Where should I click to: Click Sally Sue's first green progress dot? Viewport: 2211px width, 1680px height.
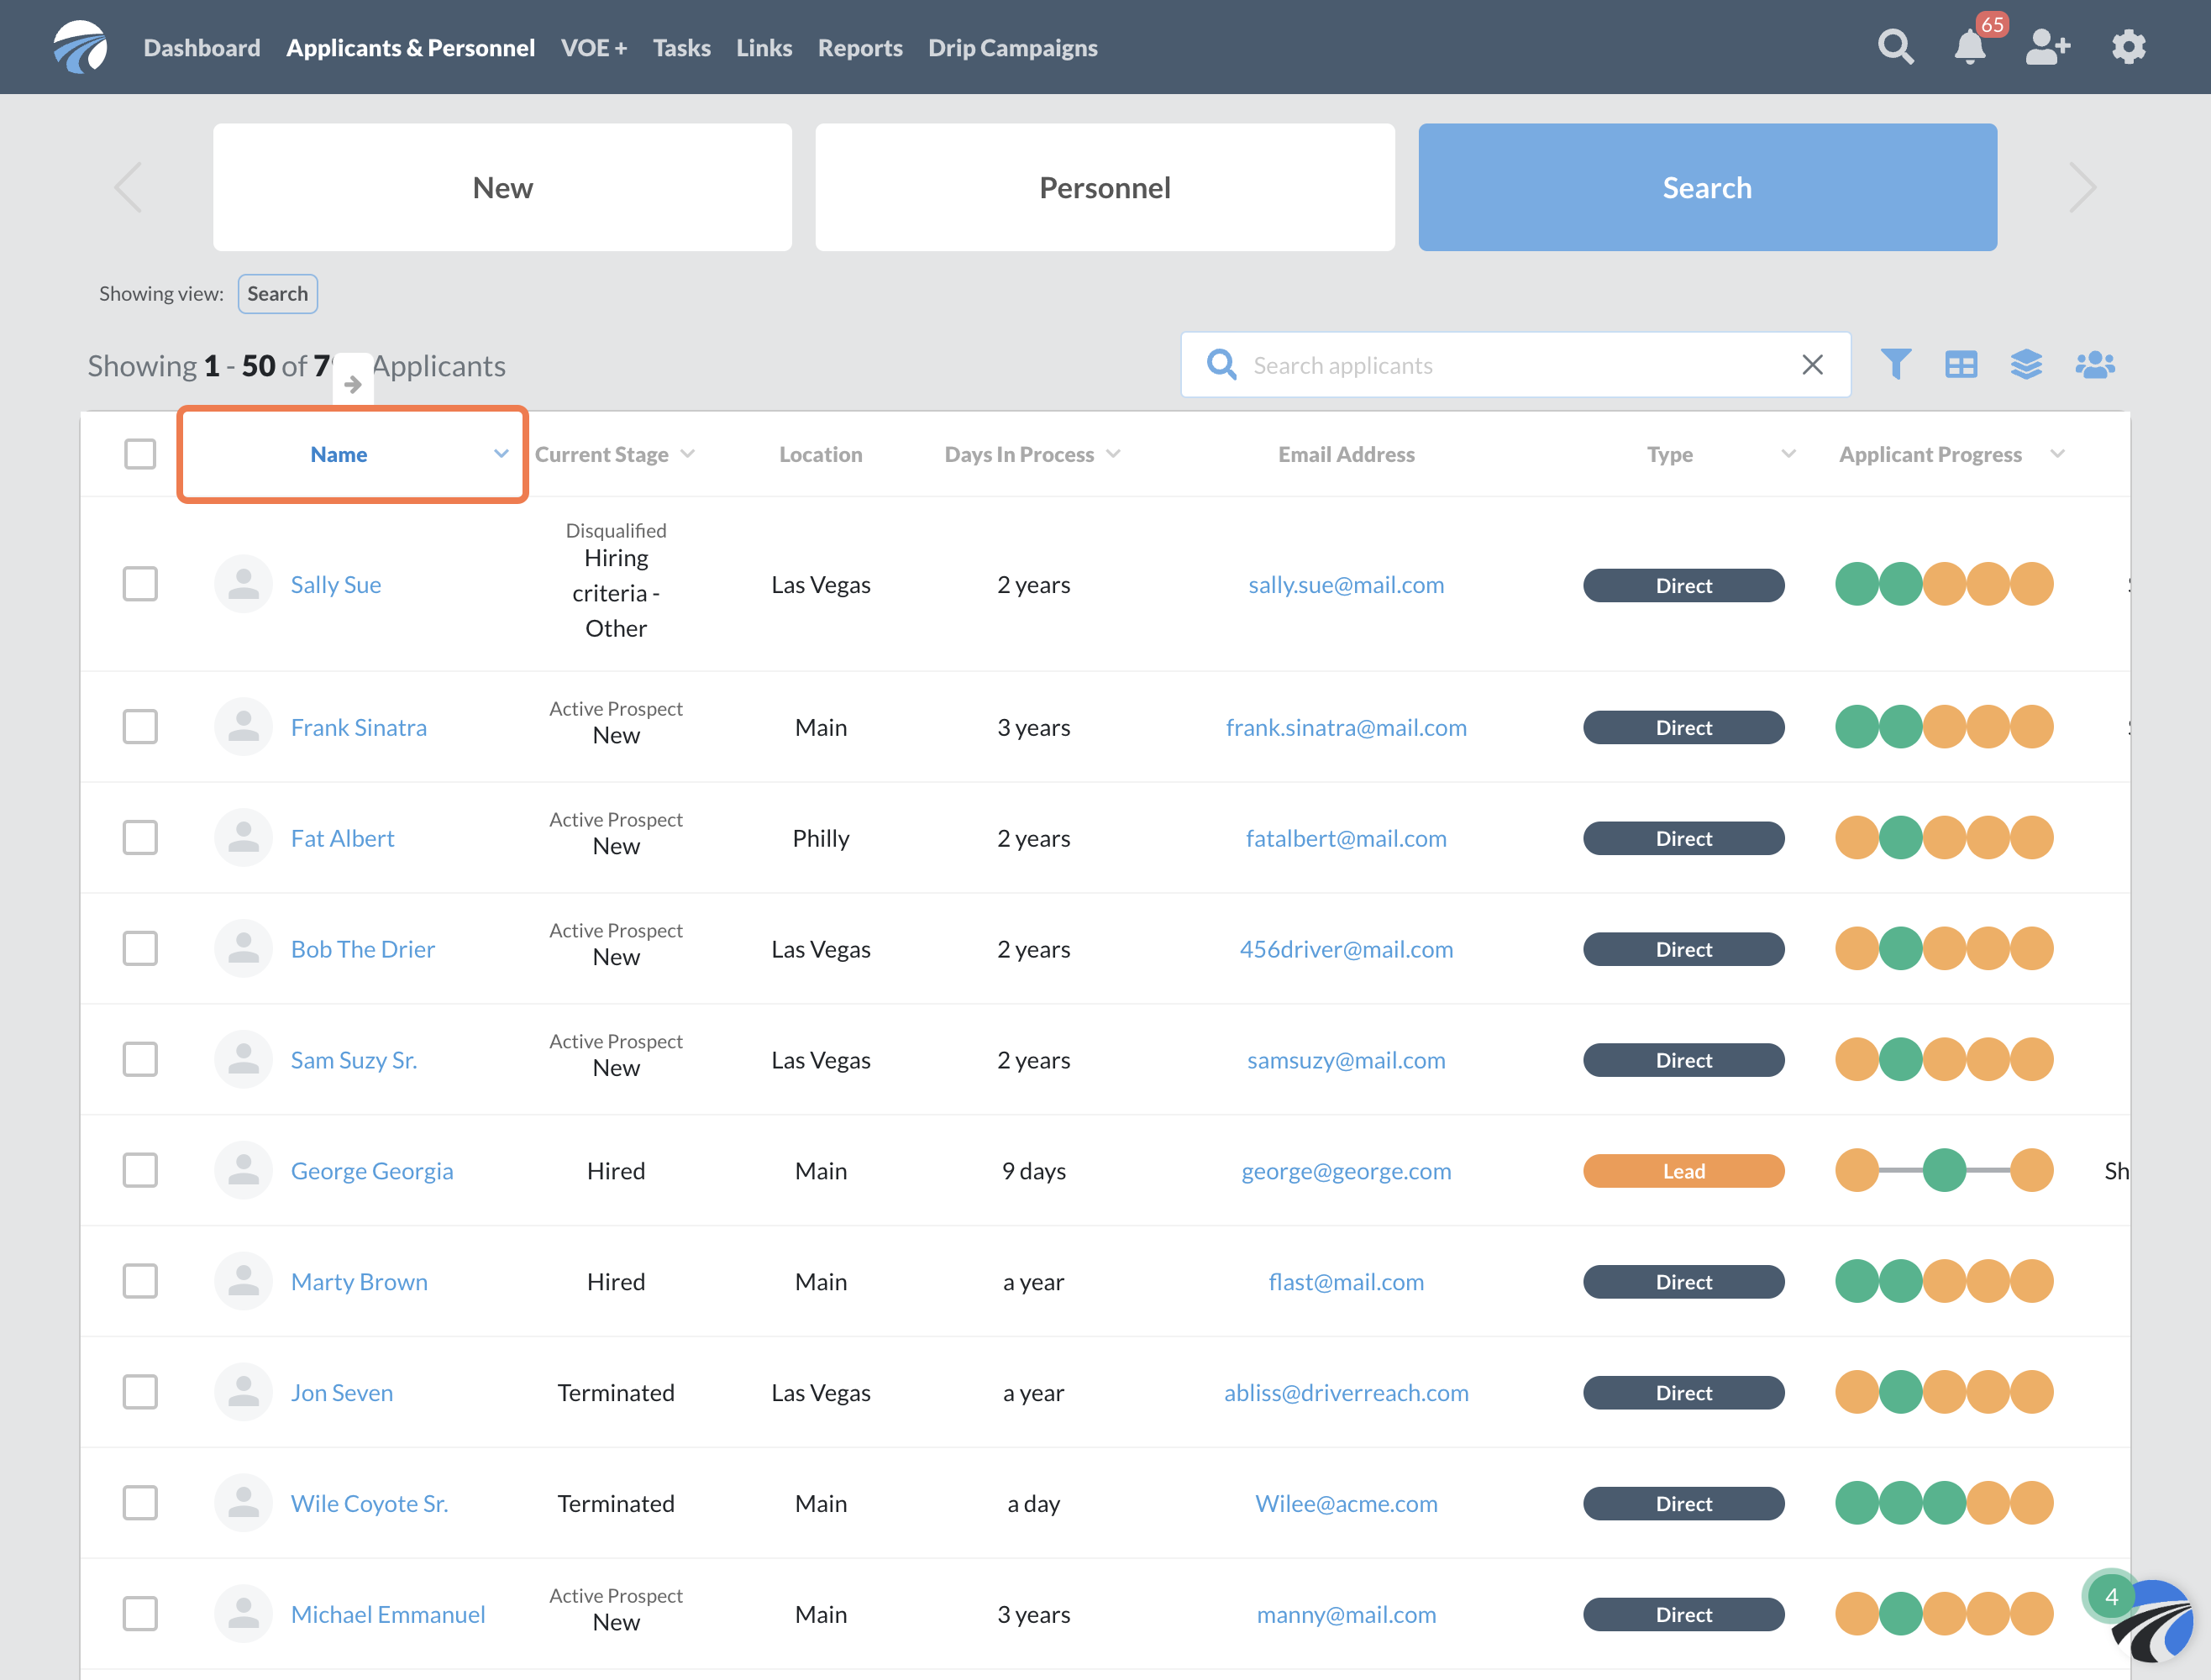tap(1856, 584)
